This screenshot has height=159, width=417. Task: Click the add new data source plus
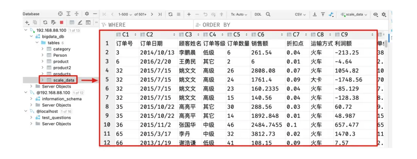coord(27,23)
